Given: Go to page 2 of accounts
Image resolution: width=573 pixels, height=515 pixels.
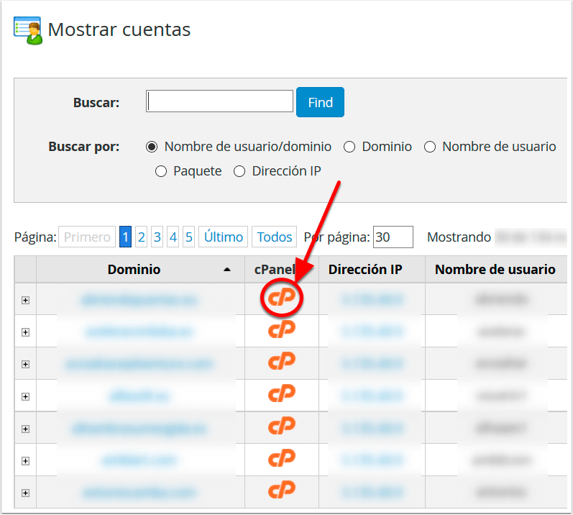Looking at the screenshot, I should pos(142,237).
